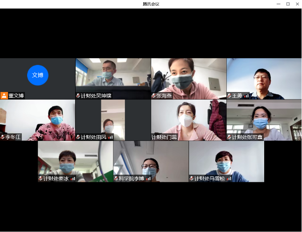This screenshot has width=302, height=232.
Task: Select 计财处马雪松 video tile
Action: pos(226,161)
